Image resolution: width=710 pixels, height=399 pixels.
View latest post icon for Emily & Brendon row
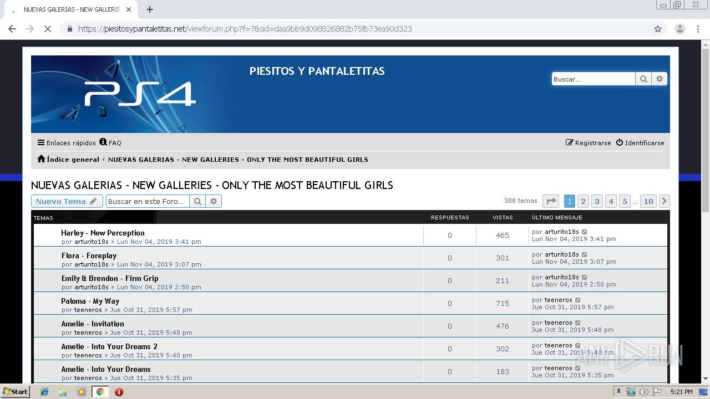[x=584, y=278]
